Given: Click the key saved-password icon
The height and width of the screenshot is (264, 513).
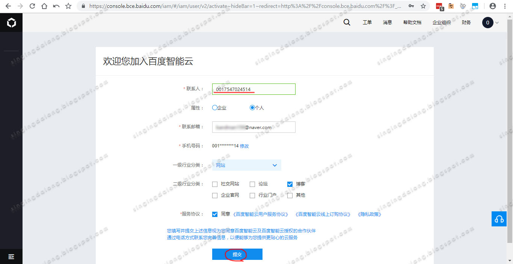Looking at the screenshot, I should coord(411,6).
